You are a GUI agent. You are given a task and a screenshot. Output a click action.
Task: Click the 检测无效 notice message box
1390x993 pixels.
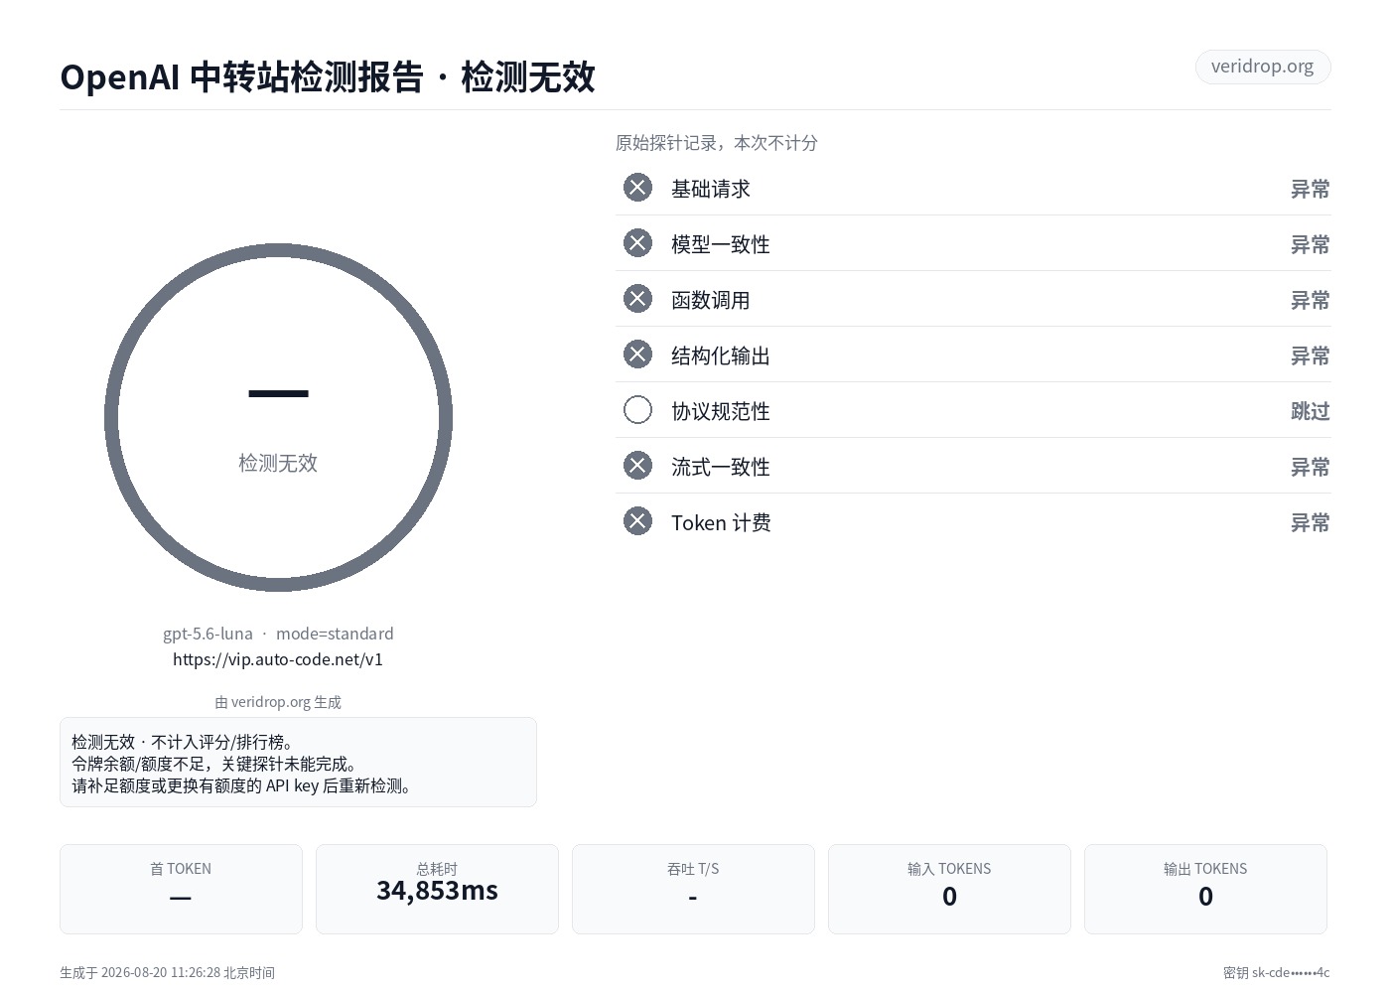pyautogui.click(x=298, y=763)
